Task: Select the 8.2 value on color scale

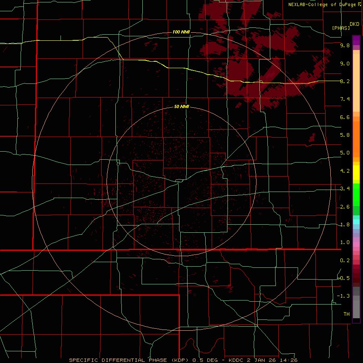Action: (x=345, y=81)
